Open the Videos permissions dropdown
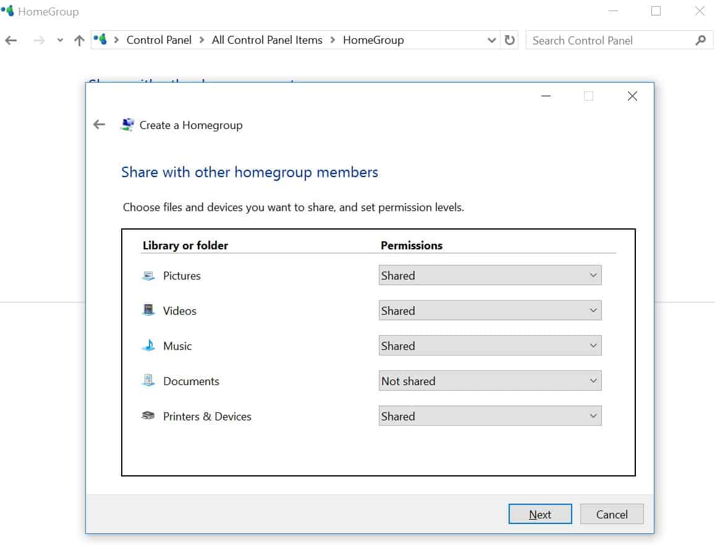 click(490, 310)
